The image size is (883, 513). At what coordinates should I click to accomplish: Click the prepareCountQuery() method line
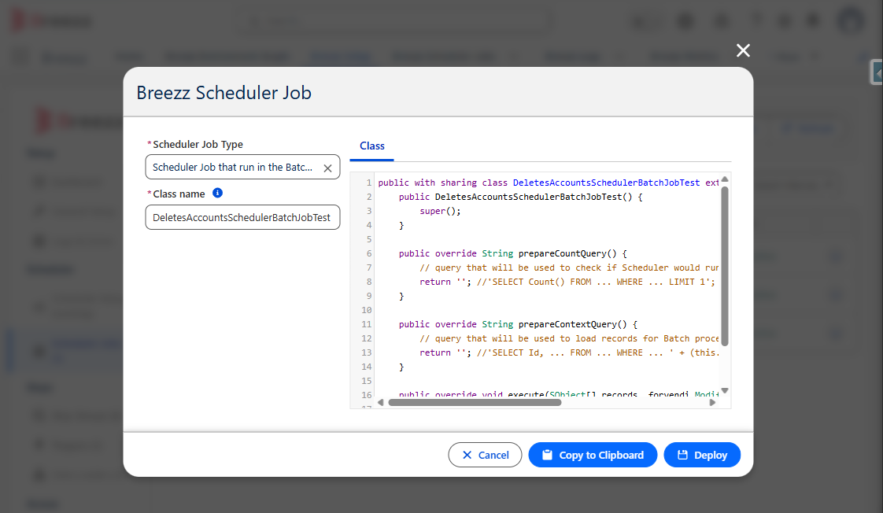512,253
